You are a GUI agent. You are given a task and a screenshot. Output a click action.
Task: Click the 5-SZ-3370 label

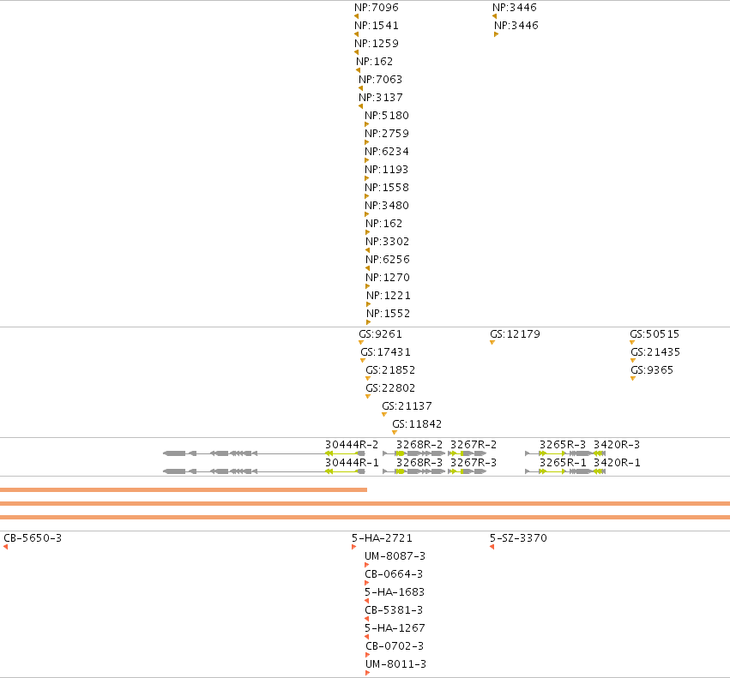click(519, 538)
